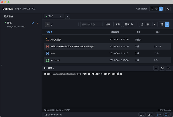This screenshot has width=173, height=117.
Task: Switch to grid view
Action: click(x=162, y=24)
